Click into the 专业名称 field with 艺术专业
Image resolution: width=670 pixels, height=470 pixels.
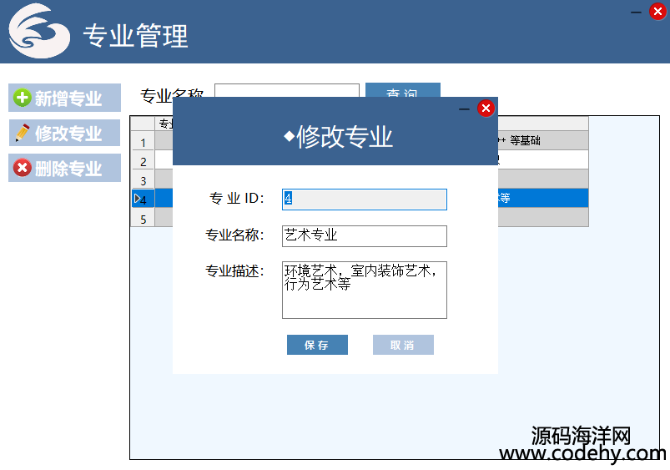tap(365, 236)
